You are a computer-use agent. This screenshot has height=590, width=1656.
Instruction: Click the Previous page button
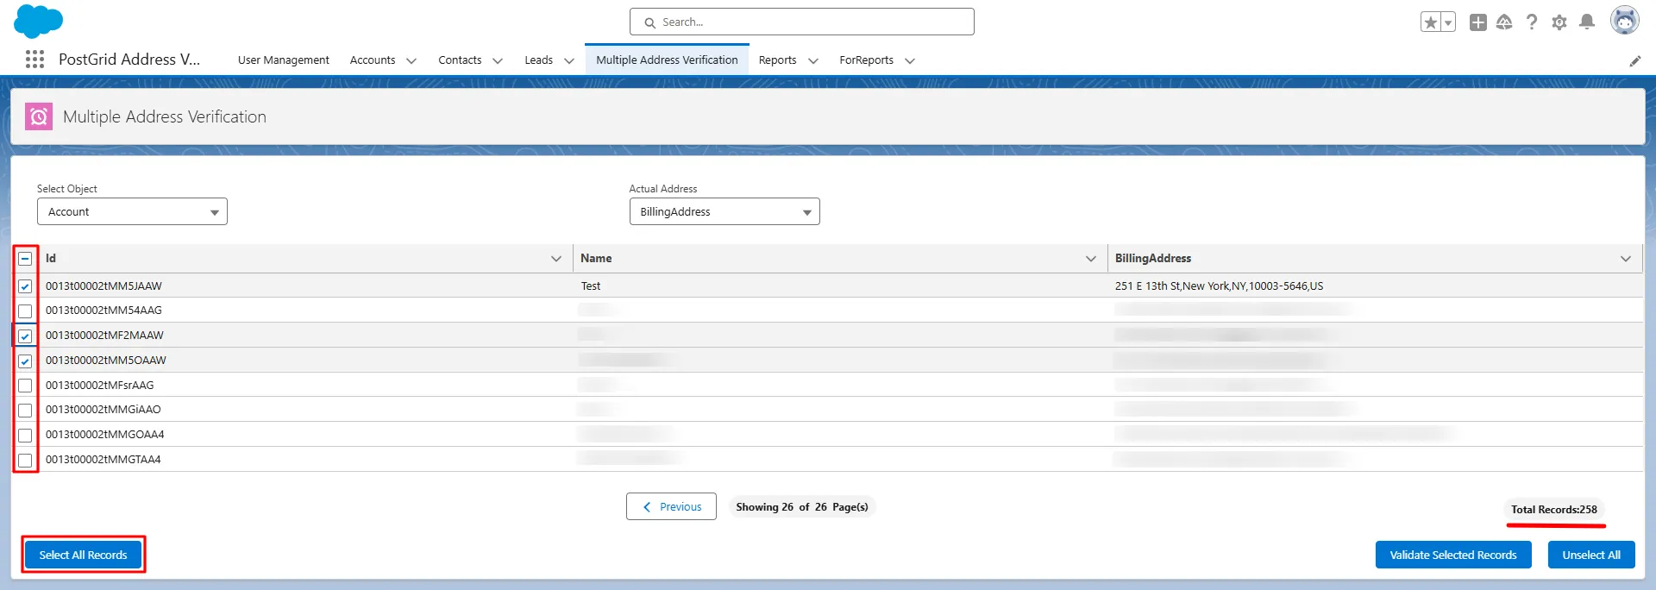(x=671, y=506)
